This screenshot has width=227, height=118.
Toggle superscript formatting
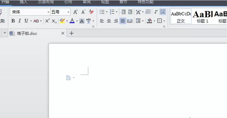pos(47,21)
